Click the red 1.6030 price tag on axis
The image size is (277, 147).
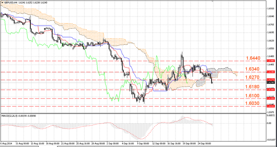click(x=271, y=106)
